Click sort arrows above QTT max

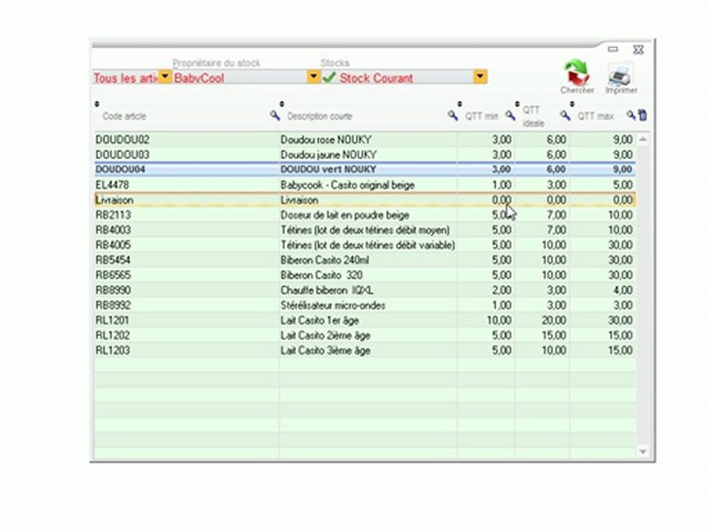pyautogui.click(x=572, y=104)
